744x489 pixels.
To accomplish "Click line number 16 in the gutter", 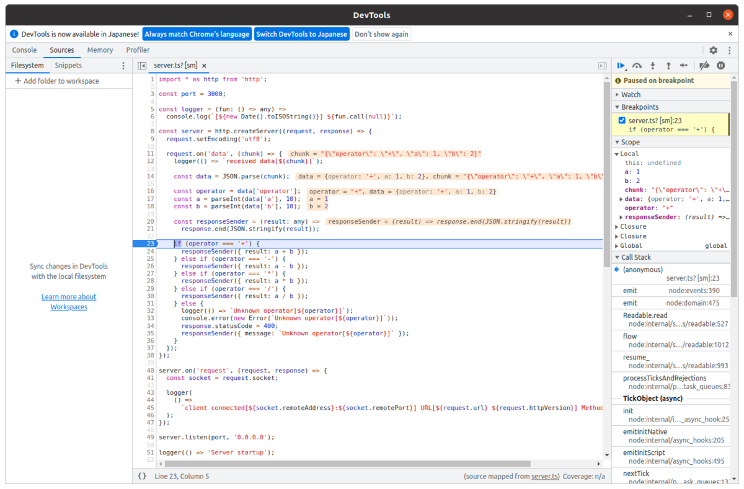I will click(151, 191).
